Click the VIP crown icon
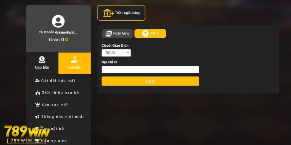291x145 pixels. 37,105
